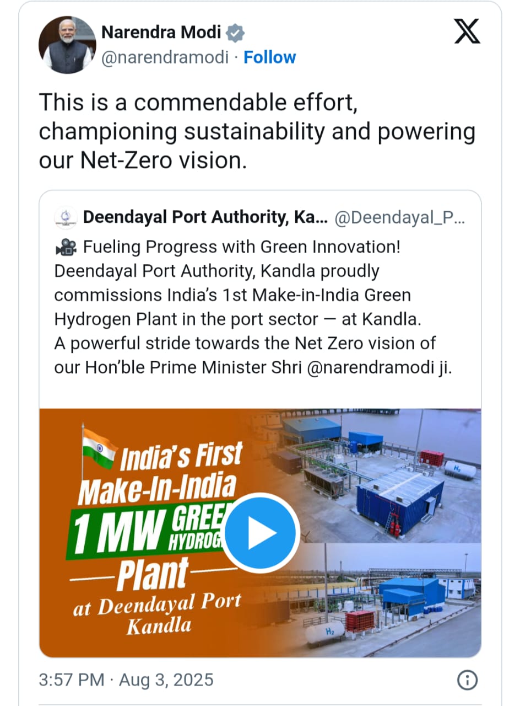The width and height of the screenshot is (520, 706).
Task: Open the @narendramodi handle below the name
Action: point(164,57)
